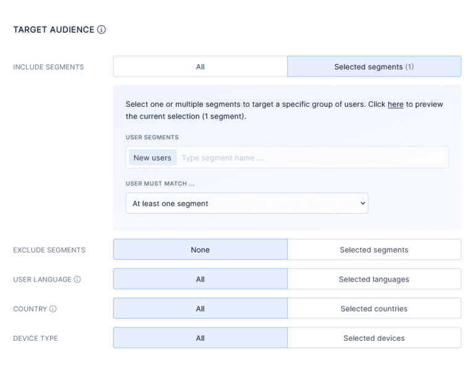Viewport: 474px width, 376px height.
Task: Click the Target Audience info icon
Action: coord(102,30)
